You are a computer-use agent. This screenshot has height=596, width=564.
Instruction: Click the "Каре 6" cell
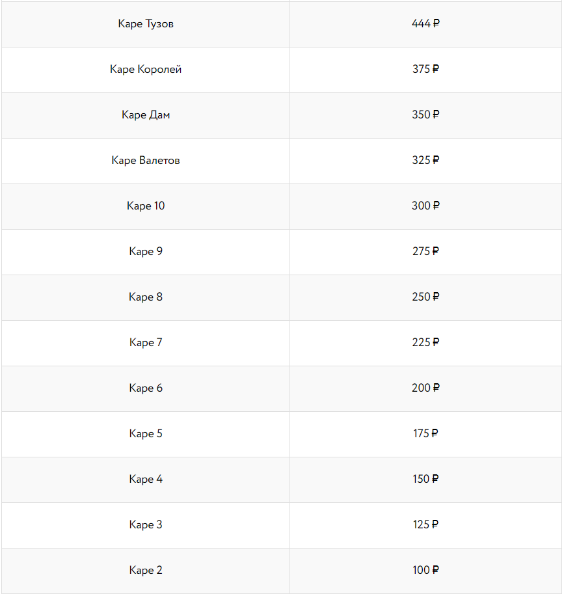pyautogui.click(x=146, y=388)
